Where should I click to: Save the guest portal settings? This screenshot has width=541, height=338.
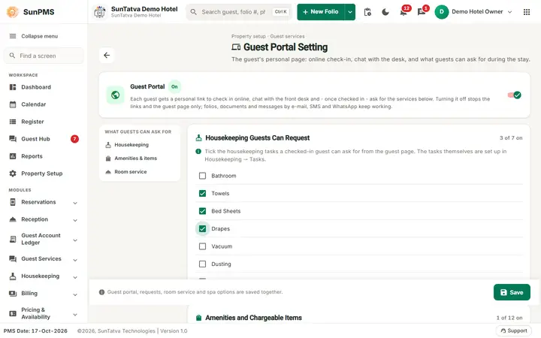click(x=512, y=292)
